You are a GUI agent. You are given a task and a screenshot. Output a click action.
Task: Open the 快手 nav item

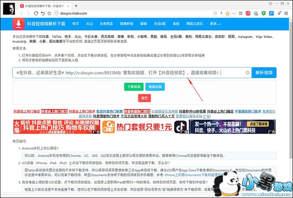75,24
